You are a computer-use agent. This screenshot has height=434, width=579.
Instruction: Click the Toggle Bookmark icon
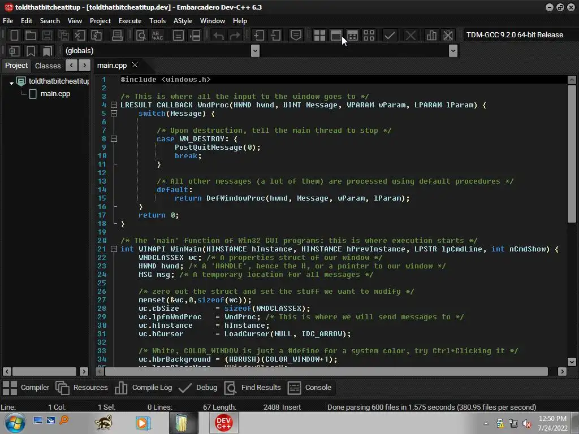31,51
